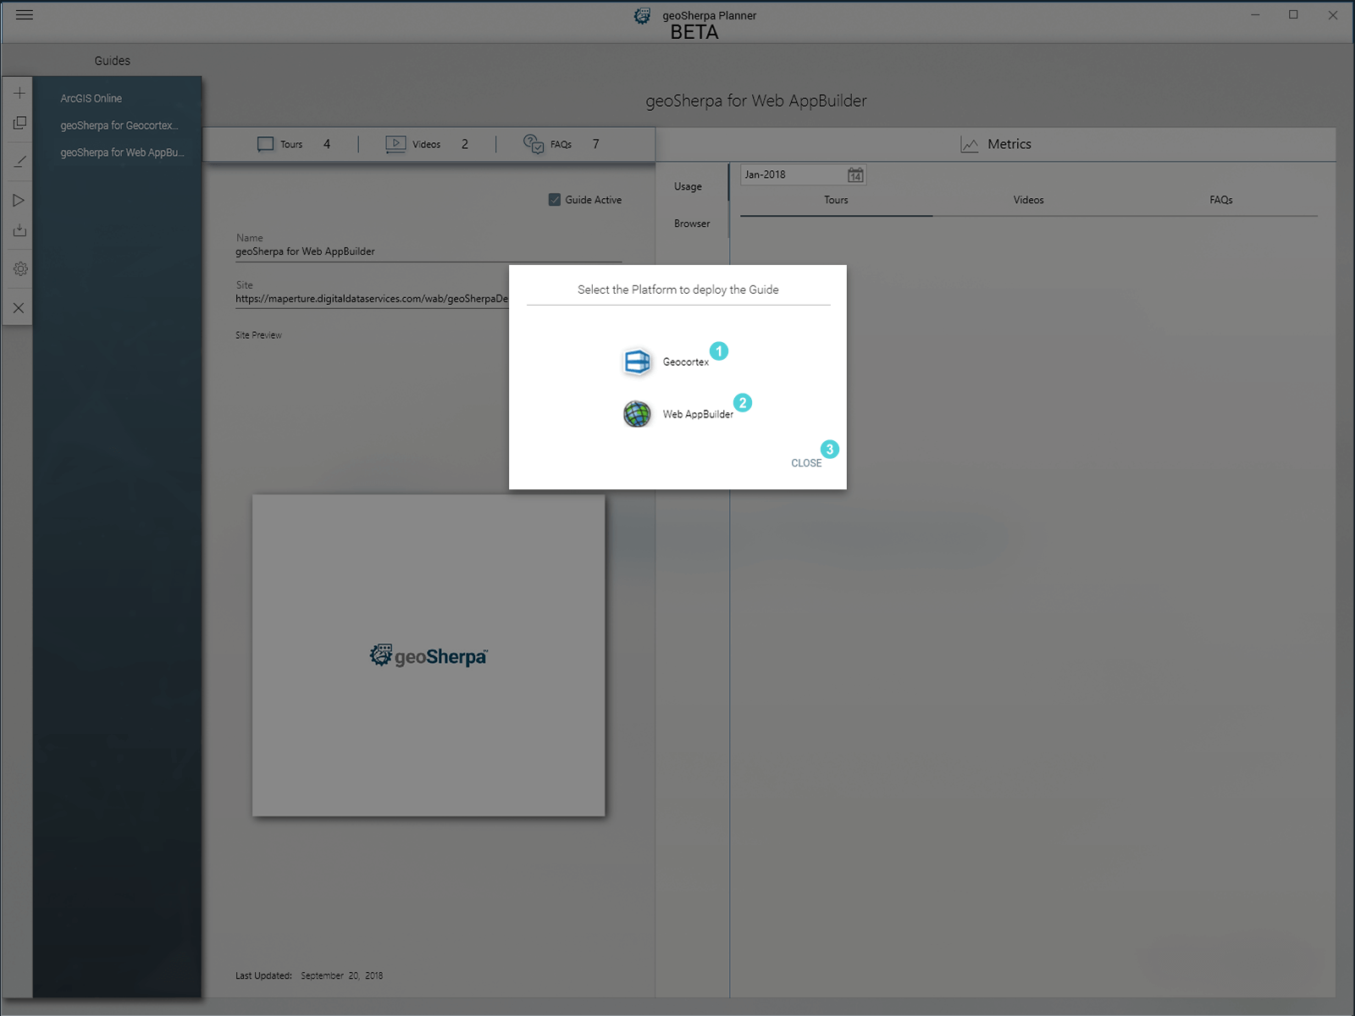
Task: Click the Tours count 4
Action: click(x=327, y=145)
